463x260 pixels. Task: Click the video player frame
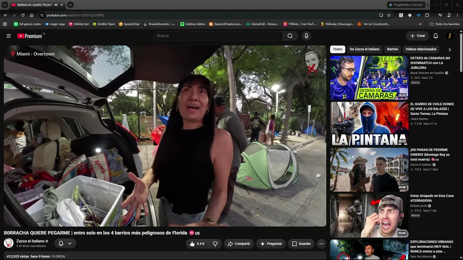point(165,136)
